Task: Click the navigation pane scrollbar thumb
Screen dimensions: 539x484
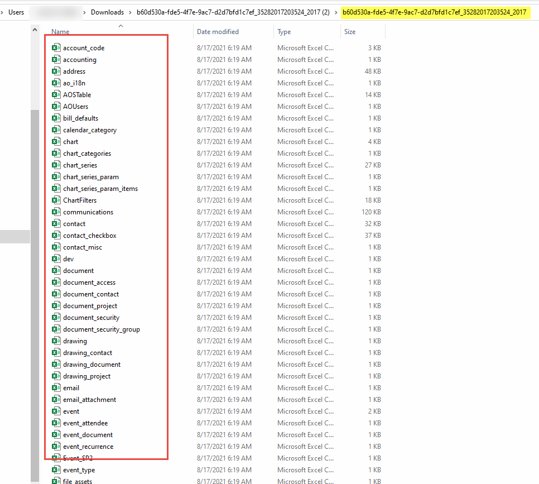Action: pos(35,295)
